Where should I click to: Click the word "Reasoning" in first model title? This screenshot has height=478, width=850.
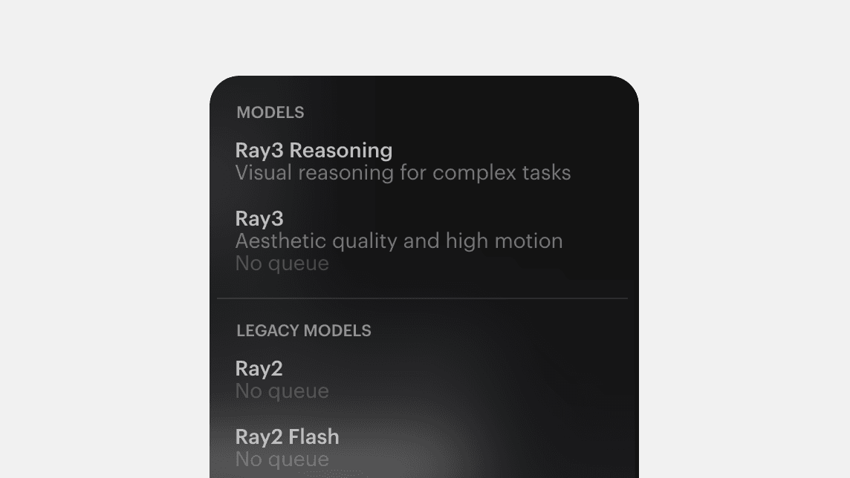pos(340,151)
